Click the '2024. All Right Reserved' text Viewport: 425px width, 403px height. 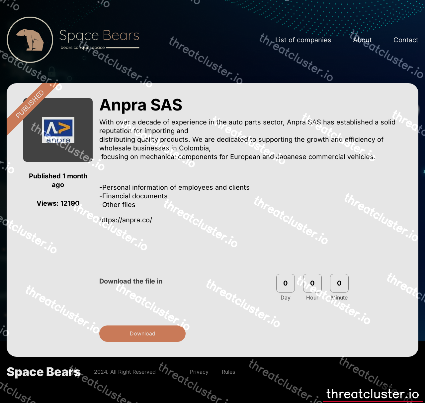point(125,372)
